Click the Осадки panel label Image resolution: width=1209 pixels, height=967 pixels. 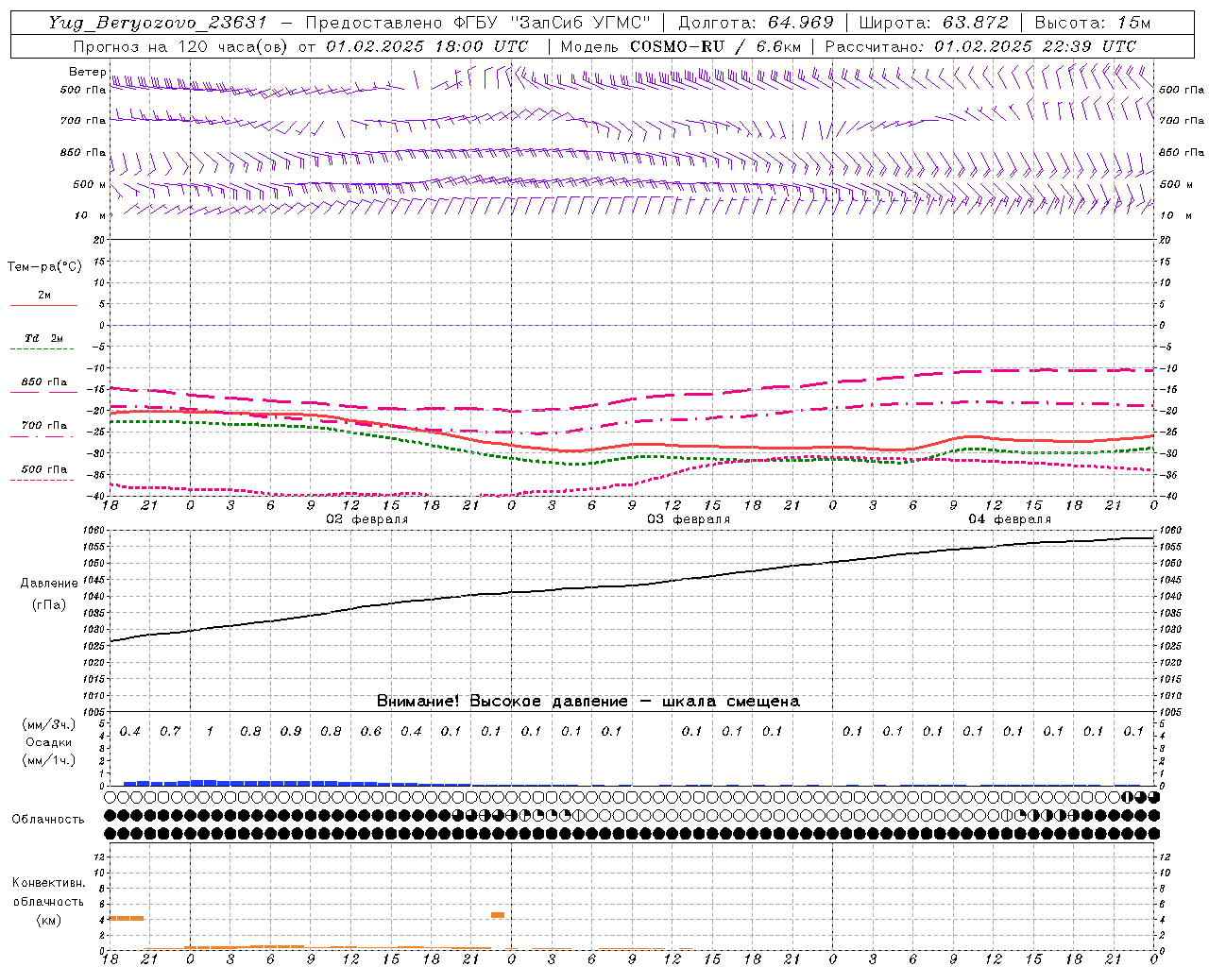coord(49,742)
